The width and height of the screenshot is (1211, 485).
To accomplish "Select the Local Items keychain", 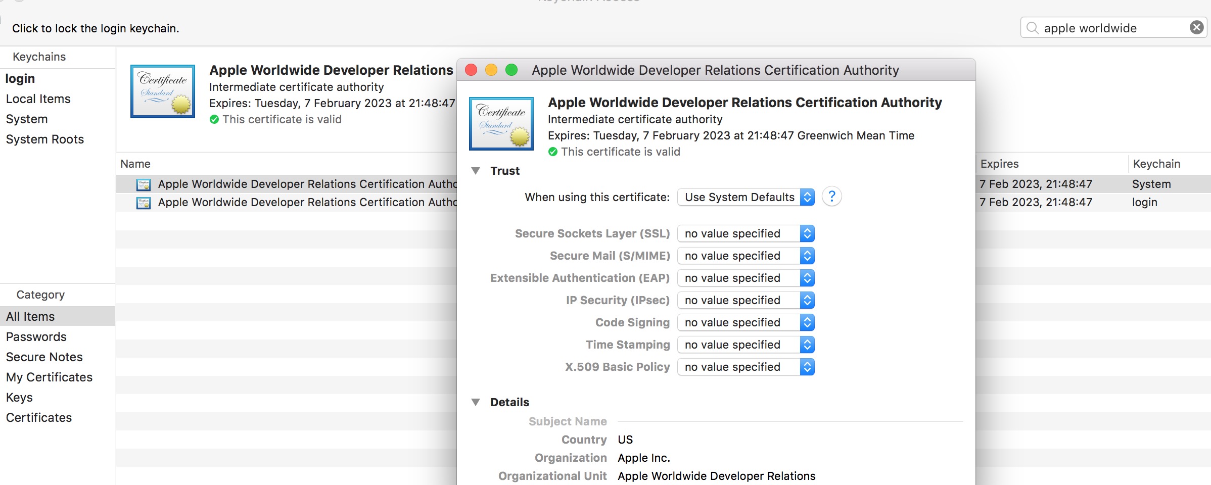I will coord(38,99).
